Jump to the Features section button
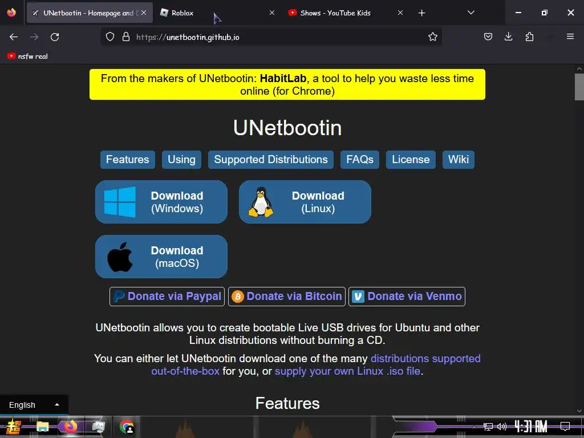This screenshot has width=584, height=438. [x=127, y=160]
